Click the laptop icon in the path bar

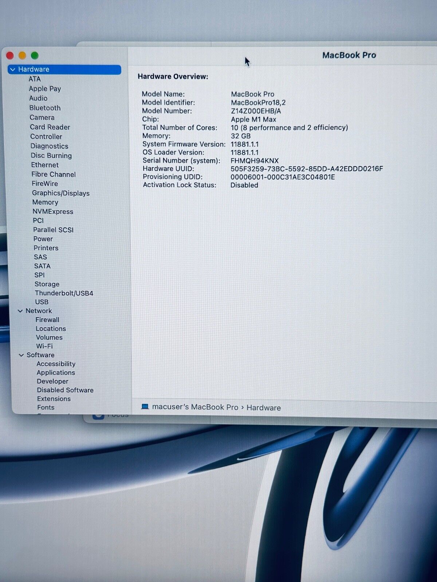coord(145,407)
